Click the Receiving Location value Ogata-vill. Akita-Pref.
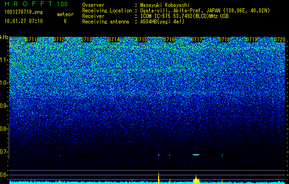 point(172,11)
